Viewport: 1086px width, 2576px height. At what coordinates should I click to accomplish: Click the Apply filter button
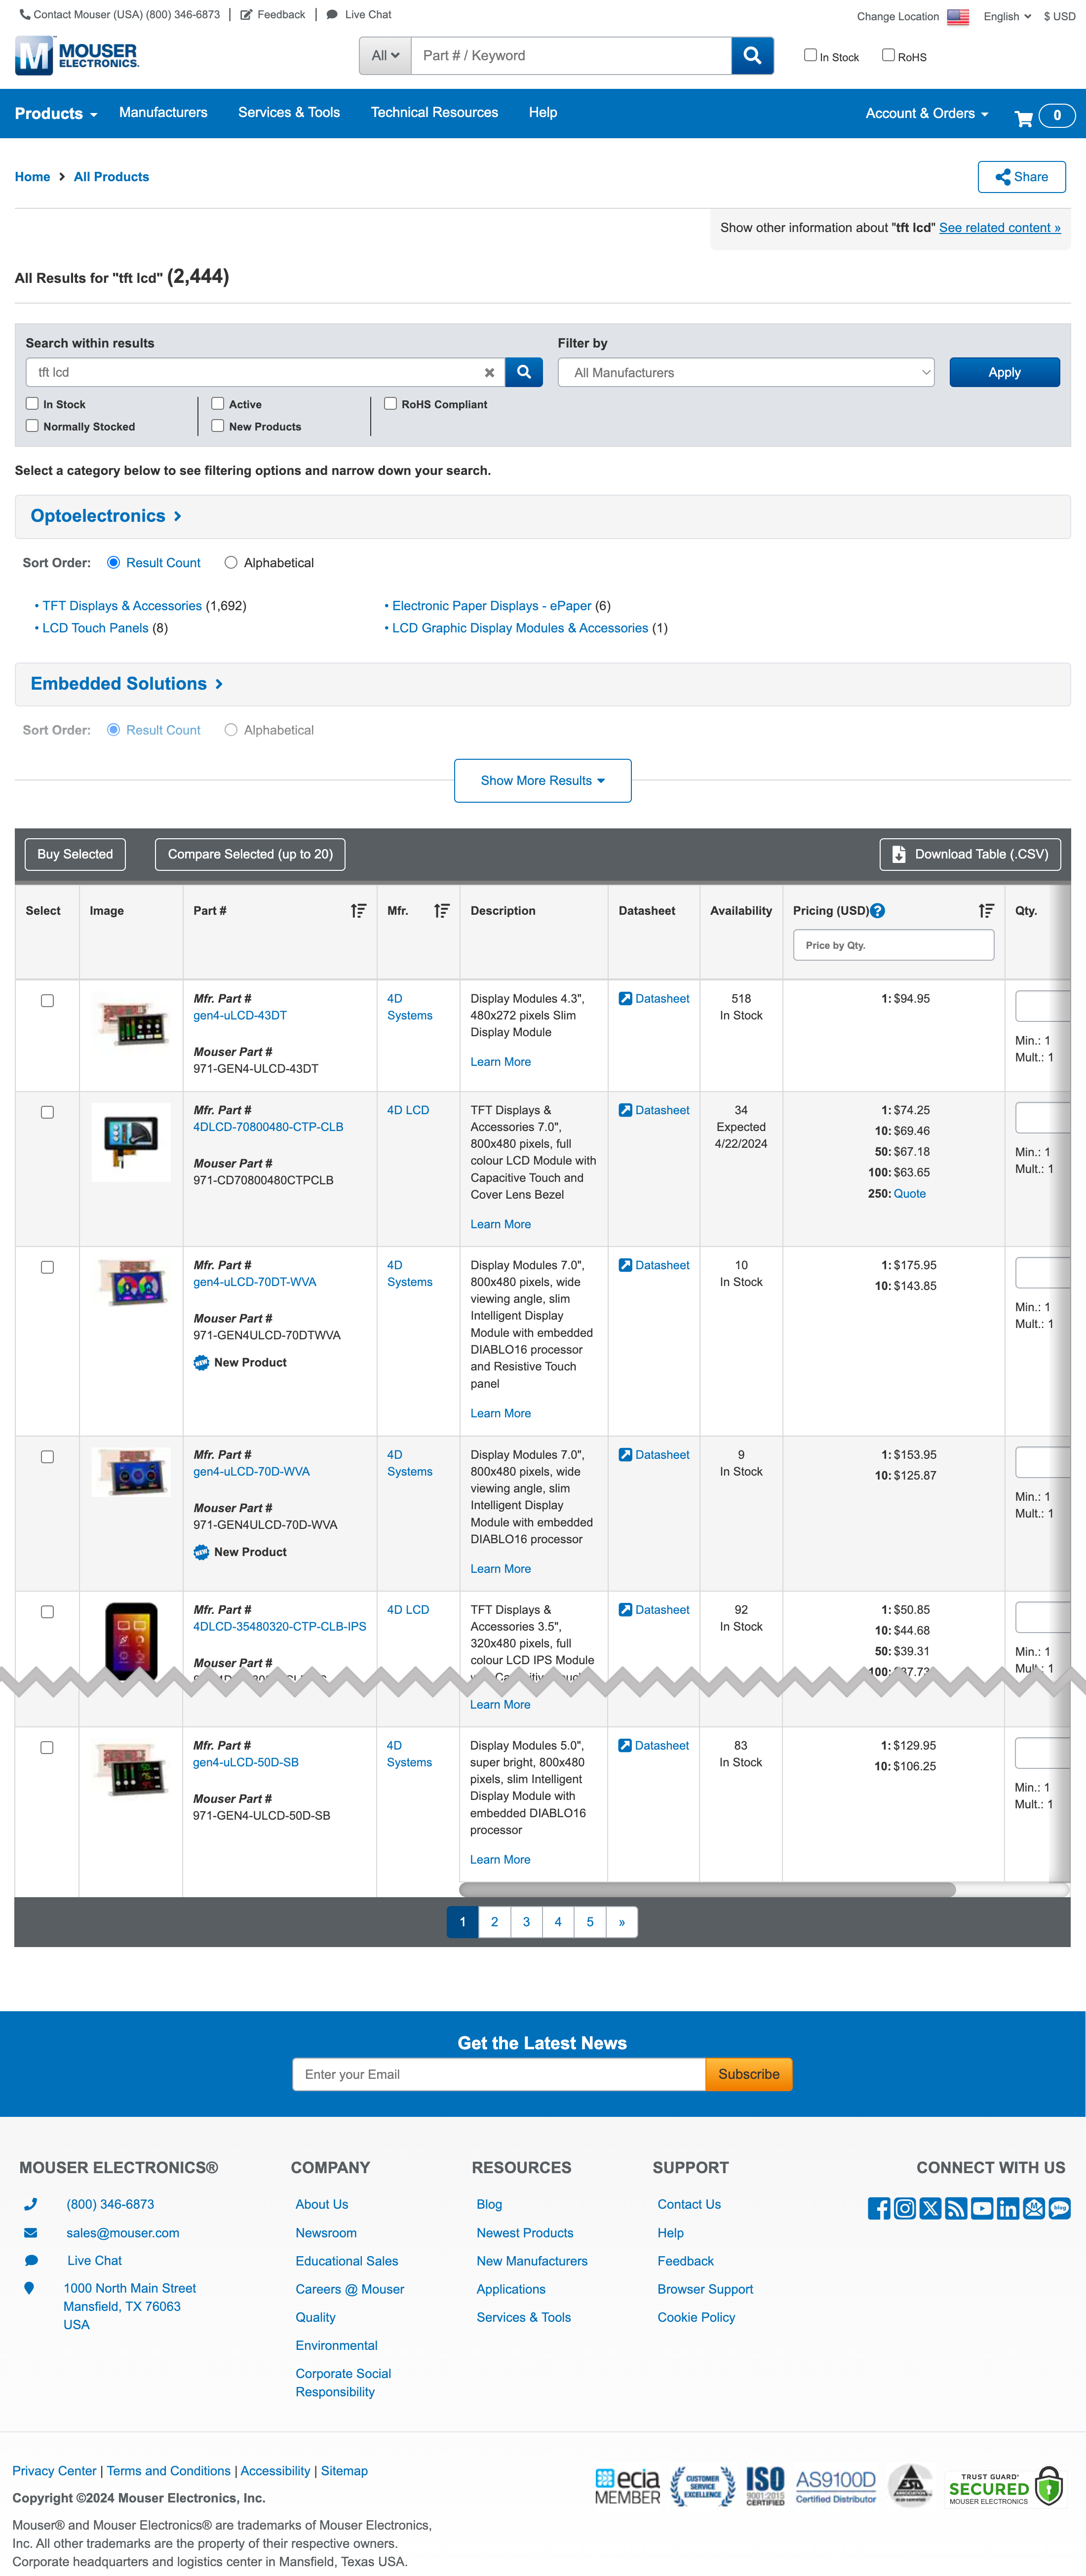point(1004,371)
